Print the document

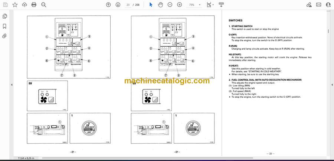point(34,5)
